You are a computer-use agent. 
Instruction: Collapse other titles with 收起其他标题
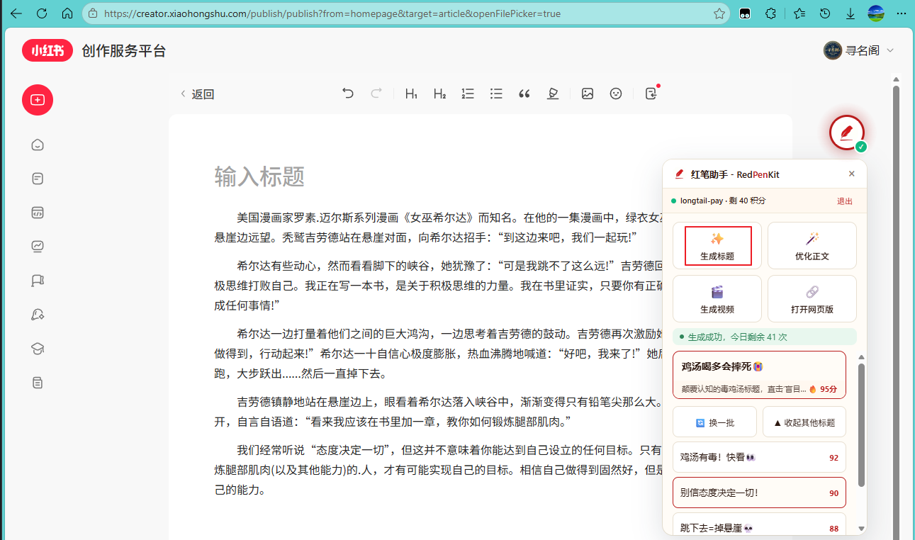(804, 422)
